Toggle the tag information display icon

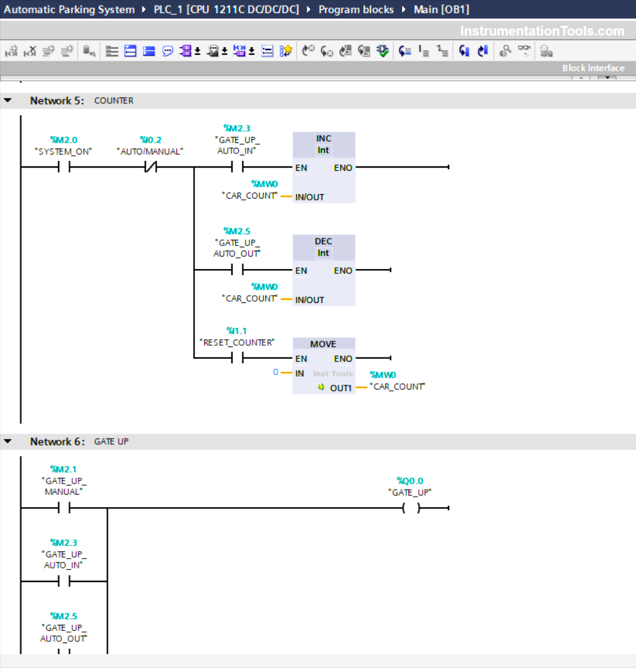click(213, 51)
